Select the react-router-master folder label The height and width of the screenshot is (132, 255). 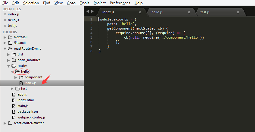pyautogui.click(x=29, y=123)
